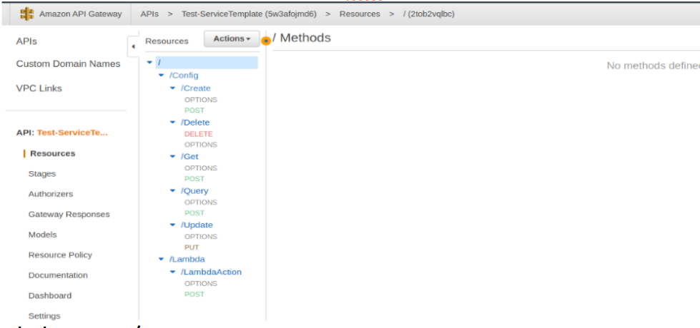The image size is (700, 328).
Task: Select POST method under /LambdaAction
Action: point(194,294)
